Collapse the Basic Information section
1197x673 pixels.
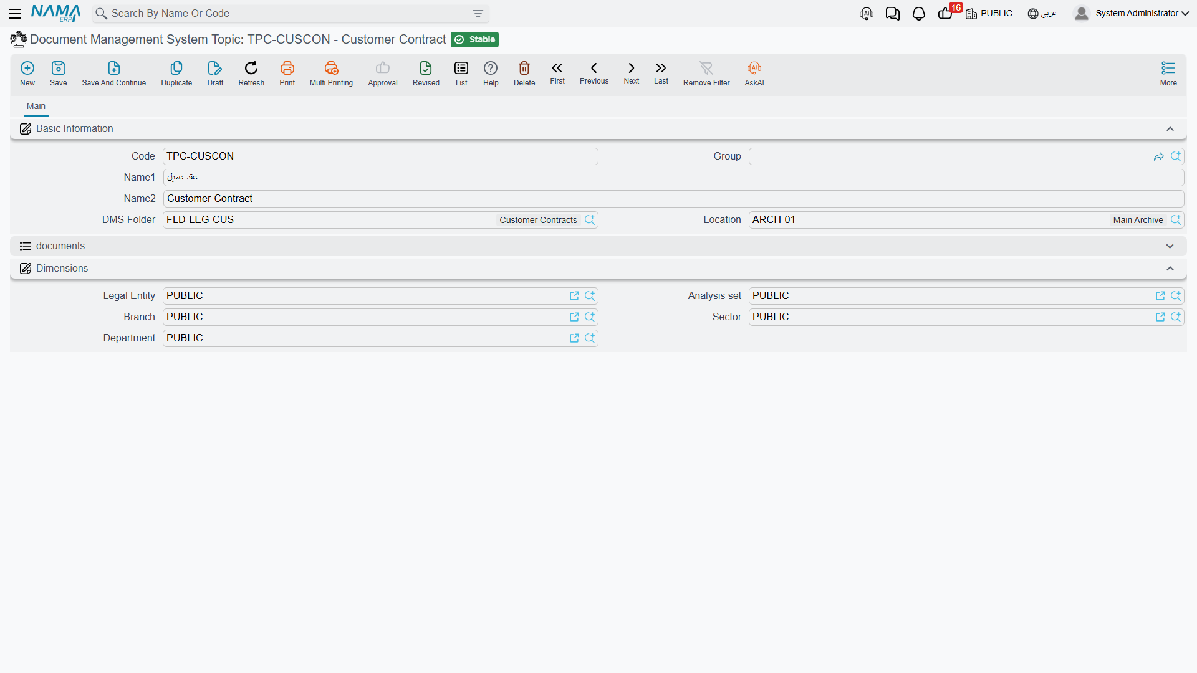point(1170,129)
